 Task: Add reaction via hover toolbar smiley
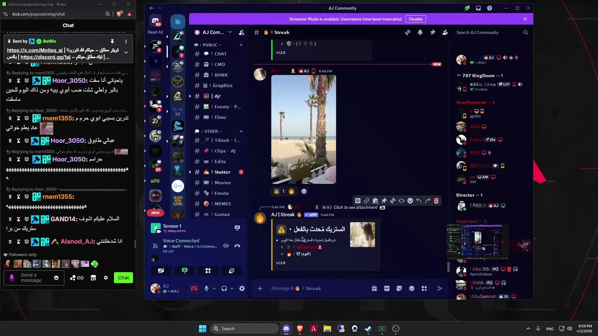410,201
